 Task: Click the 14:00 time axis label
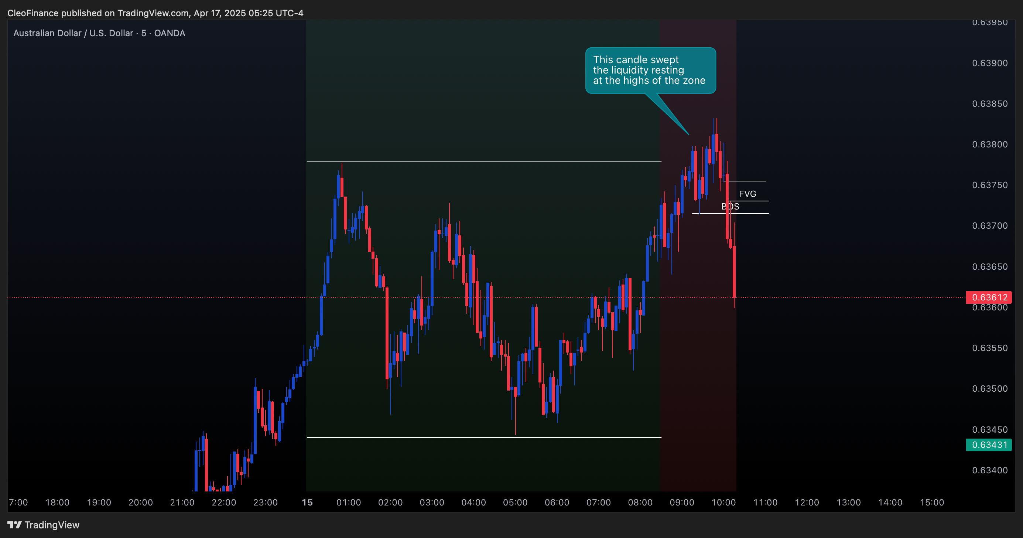(890, 502)
